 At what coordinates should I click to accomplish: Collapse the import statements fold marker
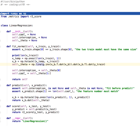pos(0,13)
